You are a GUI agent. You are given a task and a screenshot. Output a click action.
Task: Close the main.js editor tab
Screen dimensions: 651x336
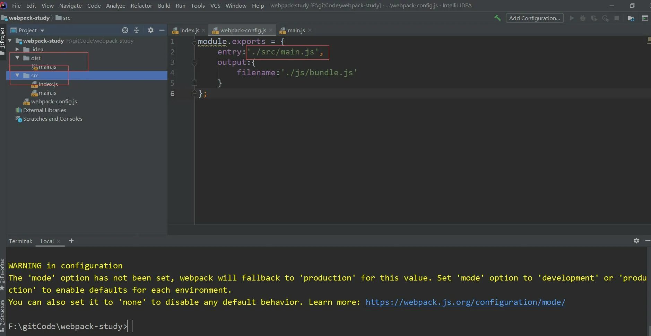310,31
